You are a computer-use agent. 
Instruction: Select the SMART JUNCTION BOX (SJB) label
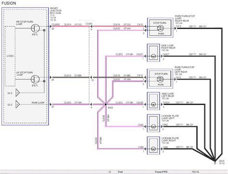[56, 11]
